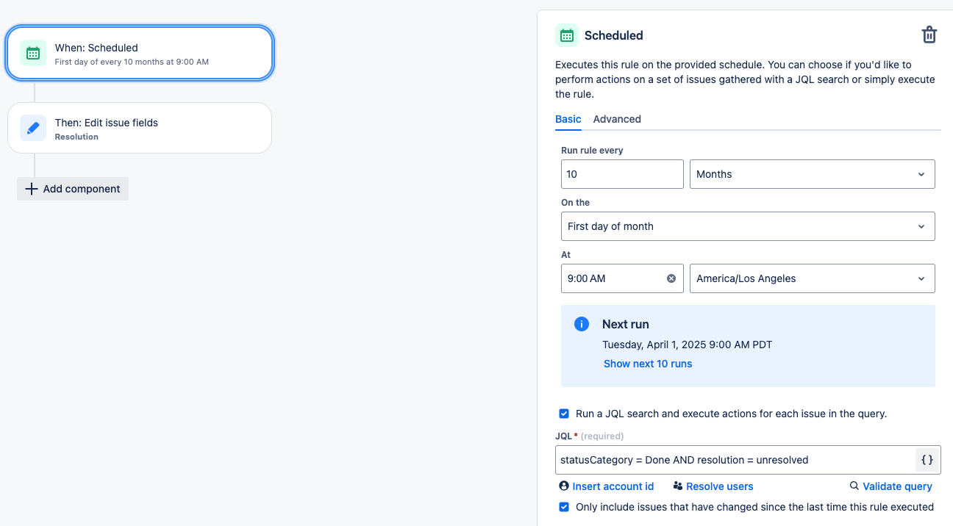Click the Resolve users people icon

click(677, 486)
